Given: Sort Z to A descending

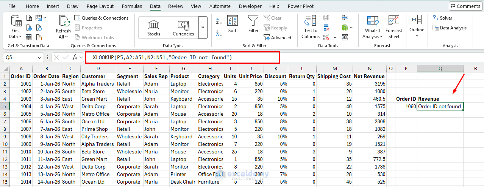Looking at the screenshot, I should pyautogui.click(x=219, y=32).
